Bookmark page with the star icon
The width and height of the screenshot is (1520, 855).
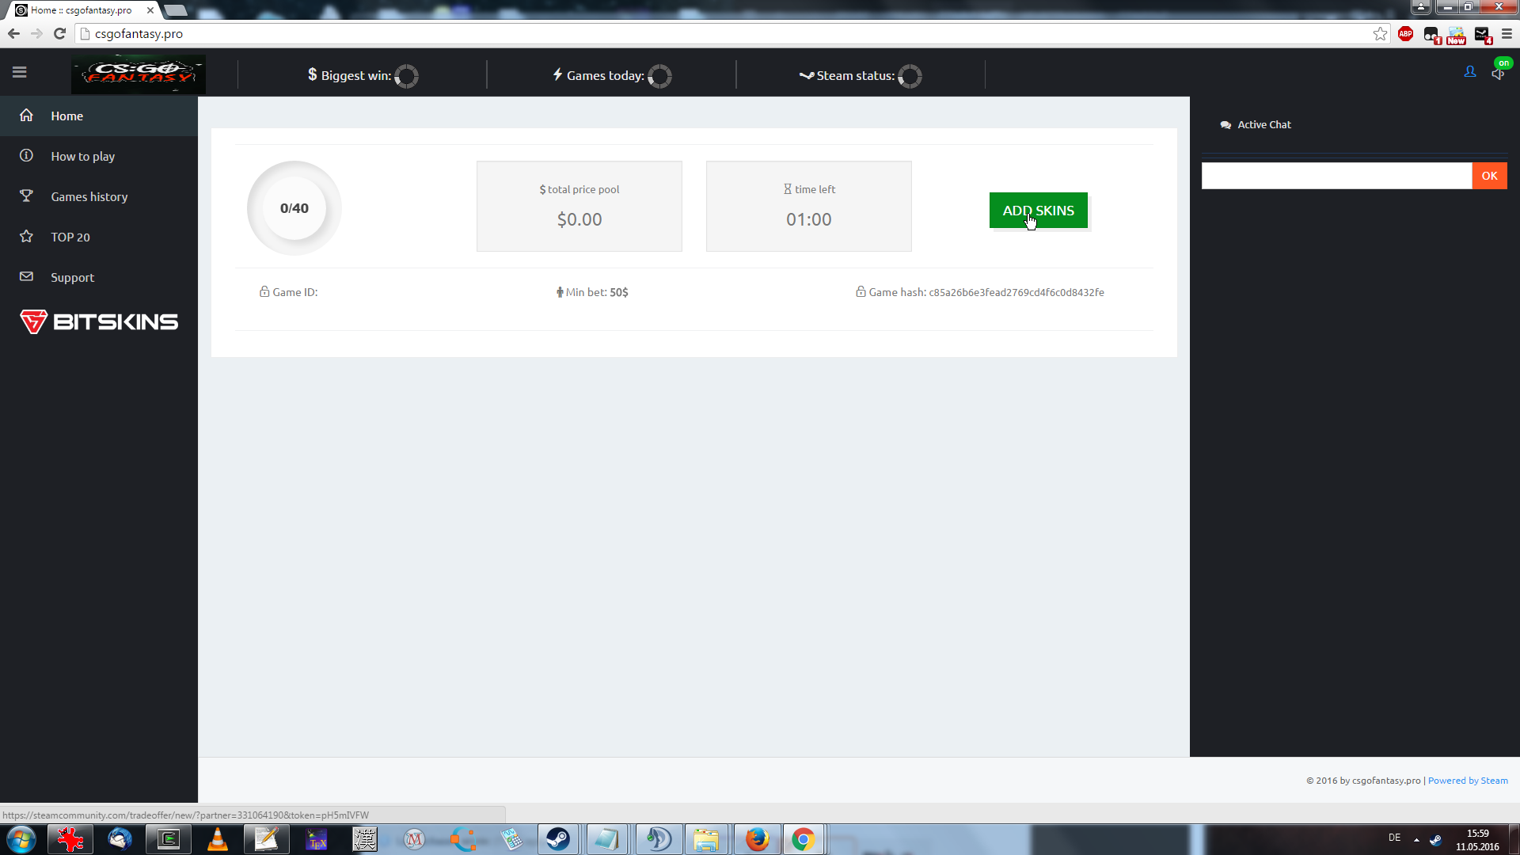click(1380, 34)
